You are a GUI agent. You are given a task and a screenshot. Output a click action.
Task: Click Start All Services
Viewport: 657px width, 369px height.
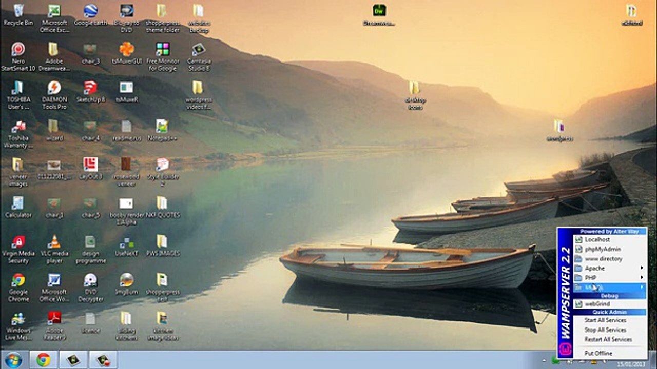tap(609, 320)
